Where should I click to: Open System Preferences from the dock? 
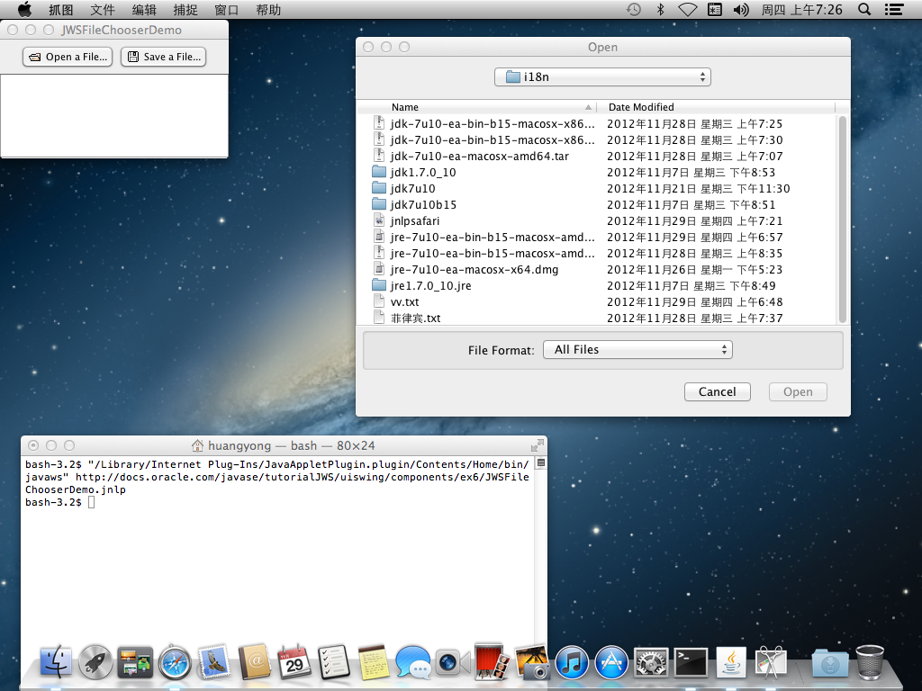(650, 663)
